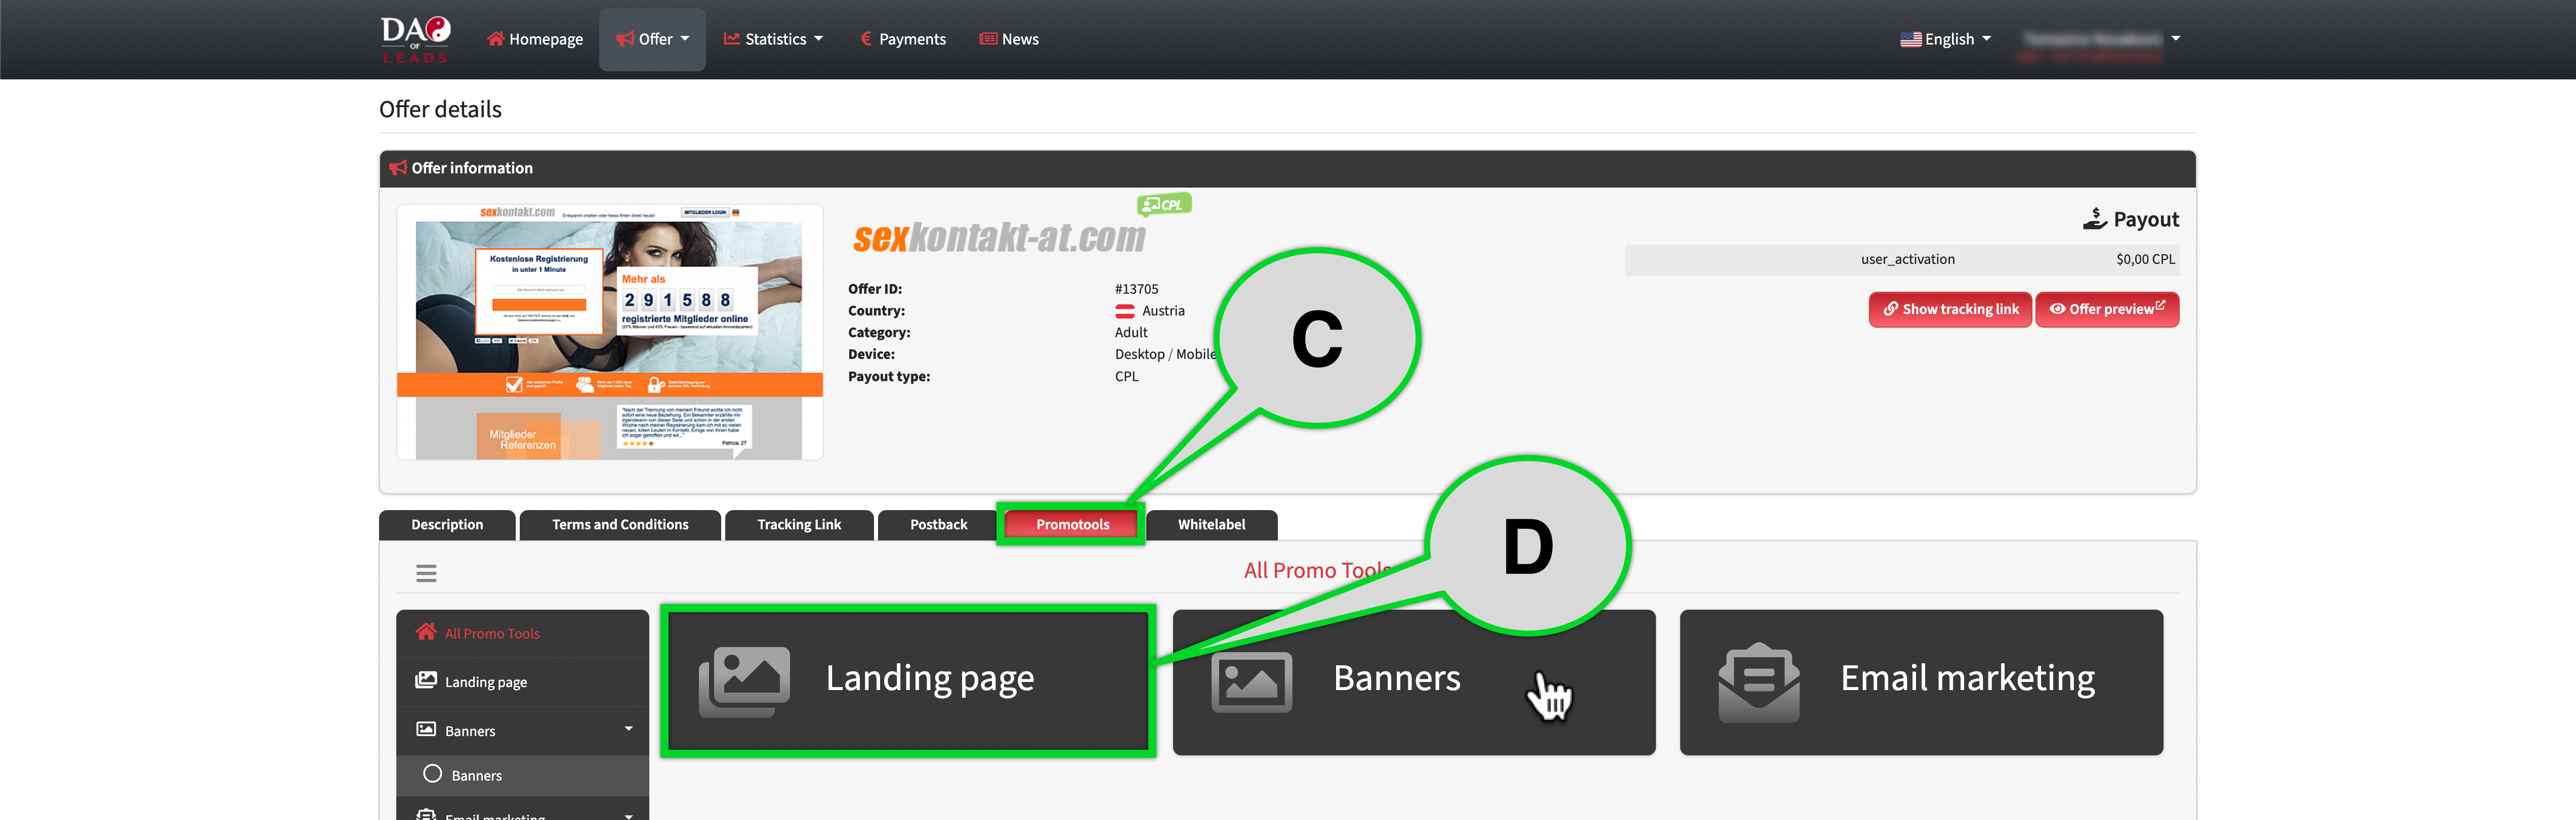The height and width of the screenshot is (820, 2576).
Task: Click the green CPL badge icon
Action: pos(1163,205)
